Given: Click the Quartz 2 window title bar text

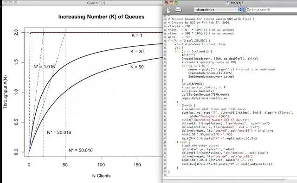Looking at the screenshot, I should pyautogui.click(x=96, y=3).
